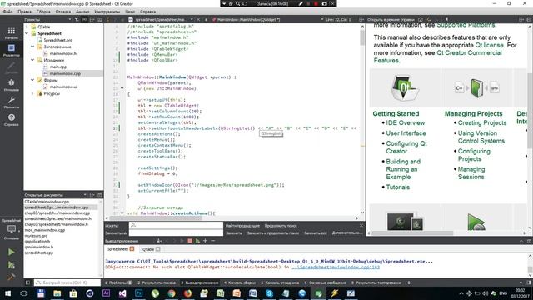Switch to the Проблемы output pane tab
Image resolution: width=533 pixels, height=300 pixels.
(118, 282)
